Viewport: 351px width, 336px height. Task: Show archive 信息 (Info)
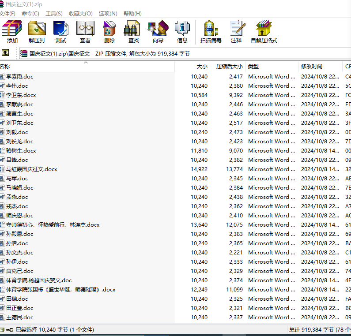(x=182, y=31)
